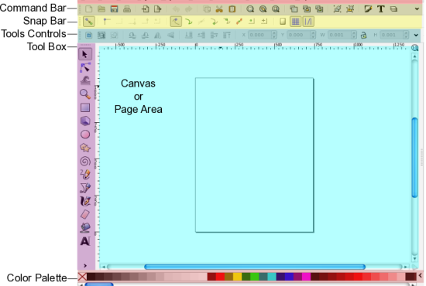Click the Save document icon
426x286 pixels.
coord(114,9)
